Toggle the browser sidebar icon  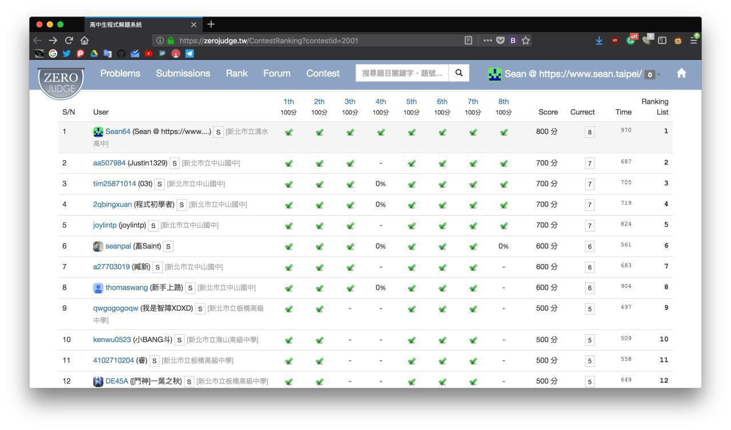(x=662, y=40)
